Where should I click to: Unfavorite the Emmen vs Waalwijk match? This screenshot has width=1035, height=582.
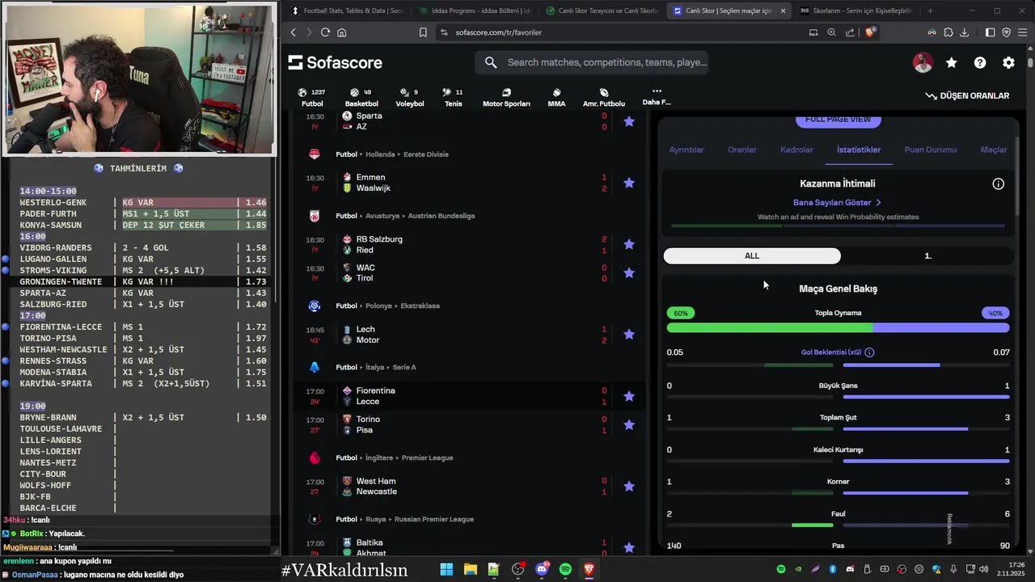(629, 183)
